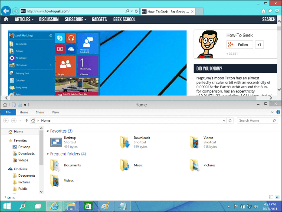This screenshot has height=212, width=282.
Task: Open the ARTICLES dropdown menu
Action: [x=24, y=19]
